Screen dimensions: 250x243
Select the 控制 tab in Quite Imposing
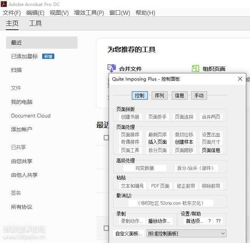point(140,95)
